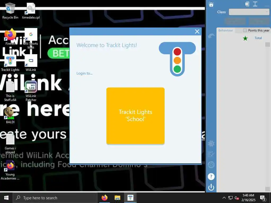Select the This is Staff.x64 file
Viewport: 271px width, 203px height.
10,91
